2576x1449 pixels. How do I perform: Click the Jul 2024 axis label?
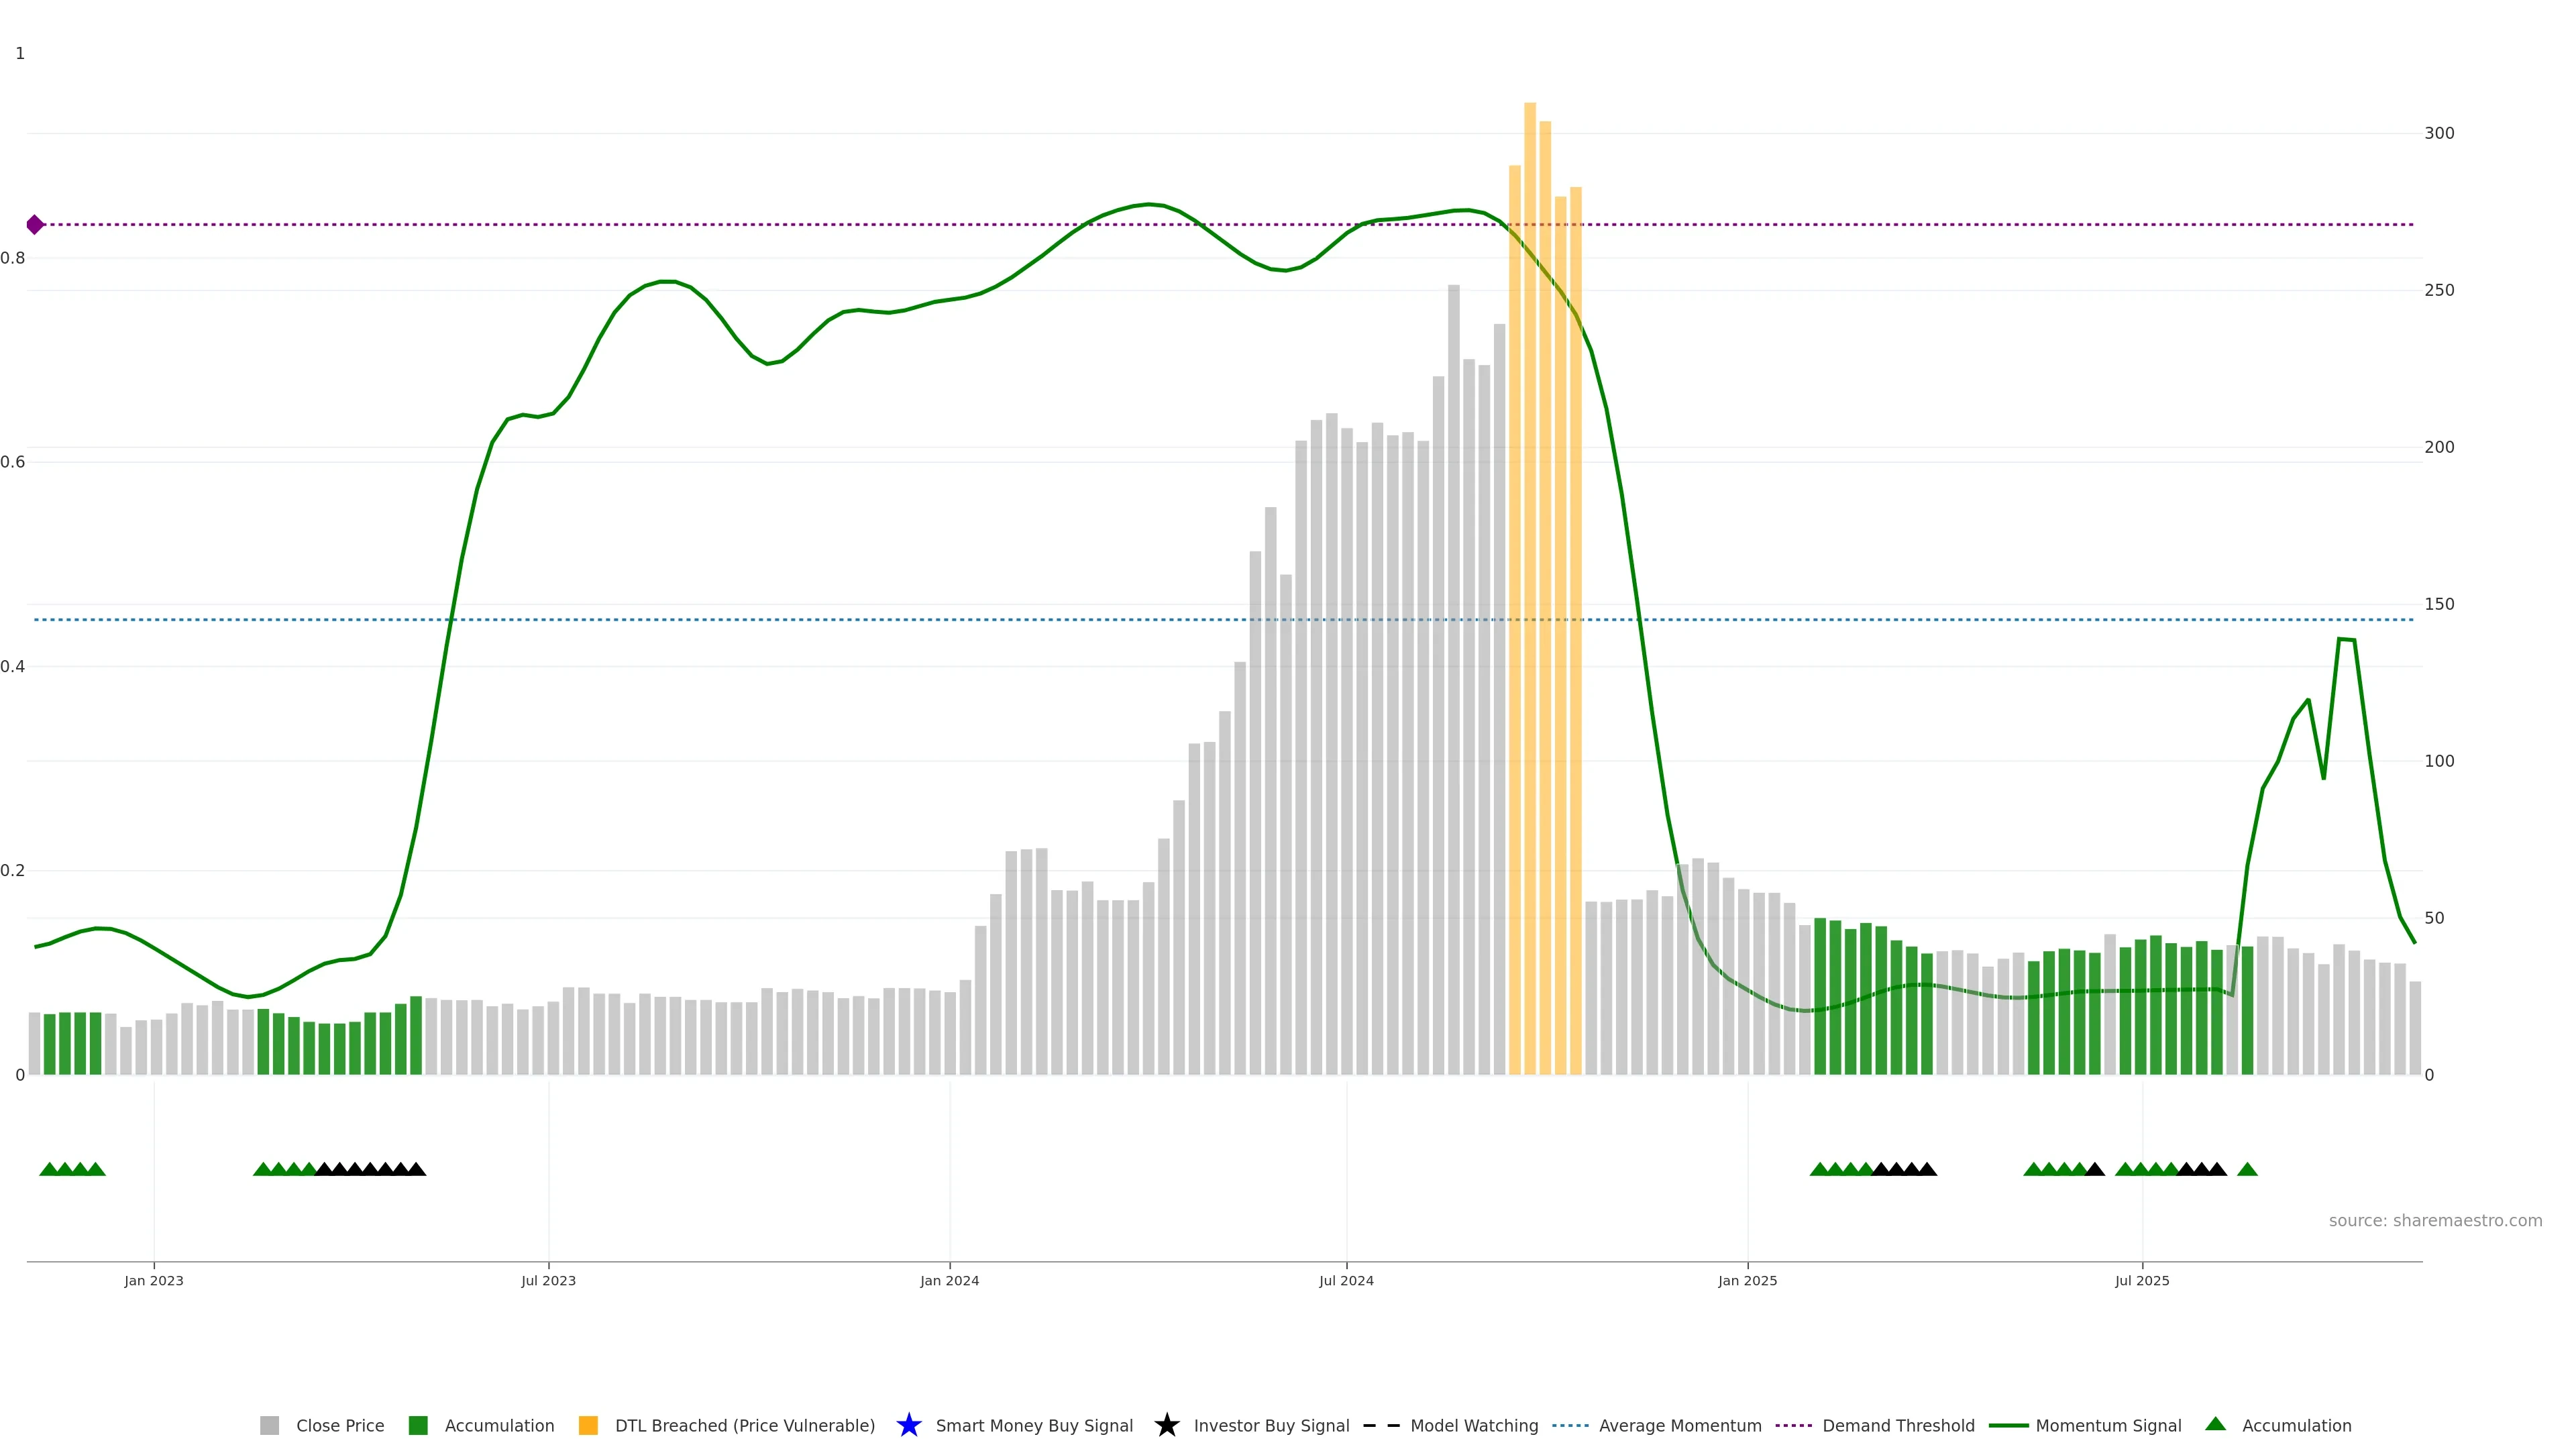[x=1346, y=1280]
